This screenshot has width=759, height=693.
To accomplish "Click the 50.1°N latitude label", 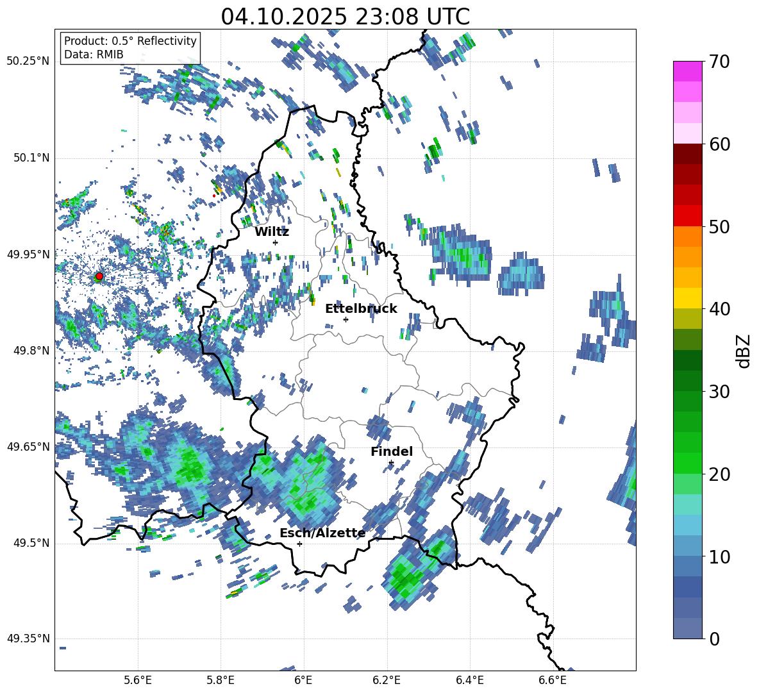I will point(31,158).
